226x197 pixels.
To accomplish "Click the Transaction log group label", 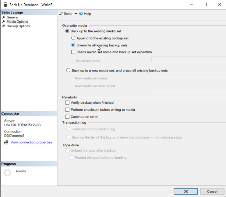I will pyautogui.click(x=74, y=123).
